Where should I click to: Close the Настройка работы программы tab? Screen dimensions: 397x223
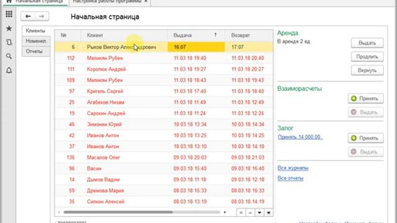pos(146,1)
